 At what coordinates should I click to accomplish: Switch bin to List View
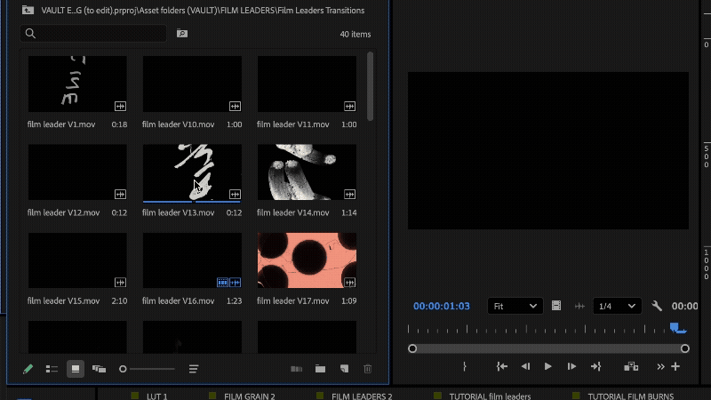click(52, 369)
